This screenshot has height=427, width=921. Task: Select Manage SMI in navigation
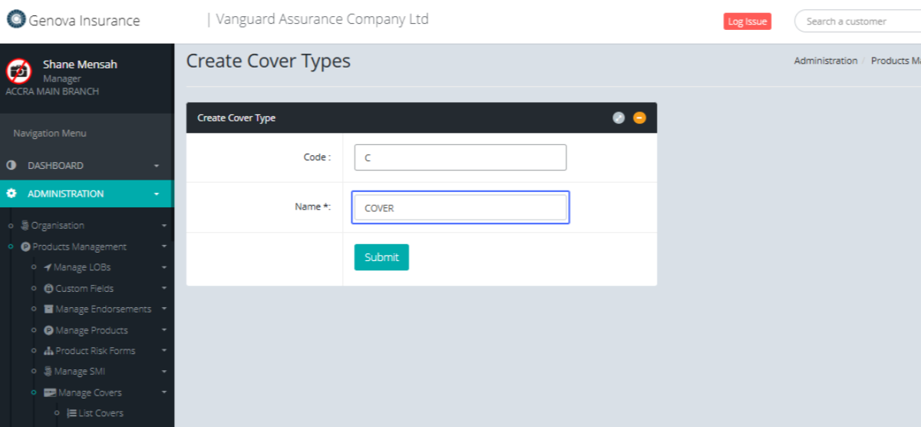(x=79, y=372)
